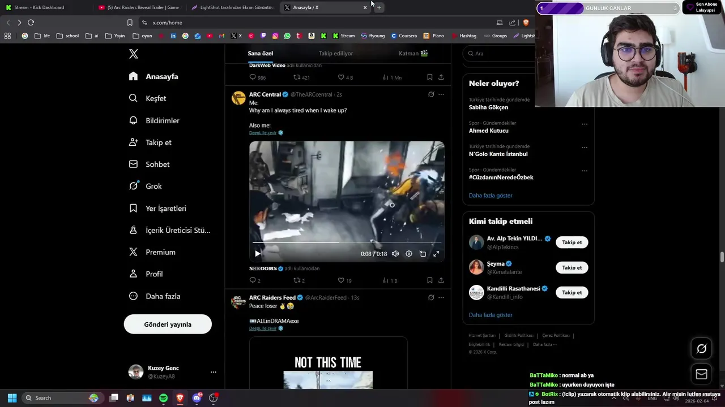Switch to Stream - Kick Dashboard tab
The height and width of the screenshot is (407, 725).
(x=40, y=7)
